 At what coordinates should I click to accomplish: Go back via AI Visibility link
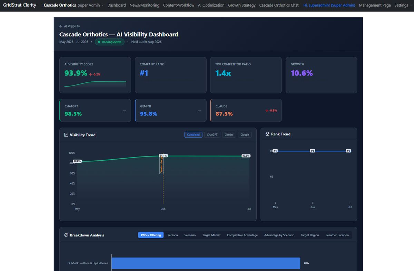pos(70,26)
